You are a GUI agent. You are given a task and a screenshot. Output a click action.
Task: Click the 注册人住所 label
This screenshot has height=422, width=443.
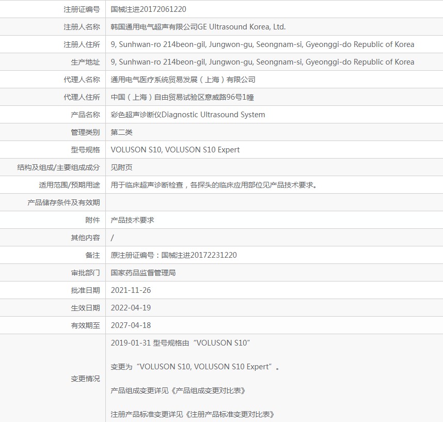point(82,44)
